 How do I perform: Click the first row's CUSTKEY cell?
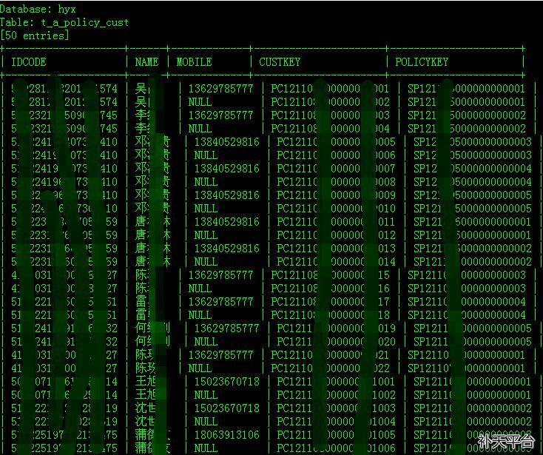(330, 89)
